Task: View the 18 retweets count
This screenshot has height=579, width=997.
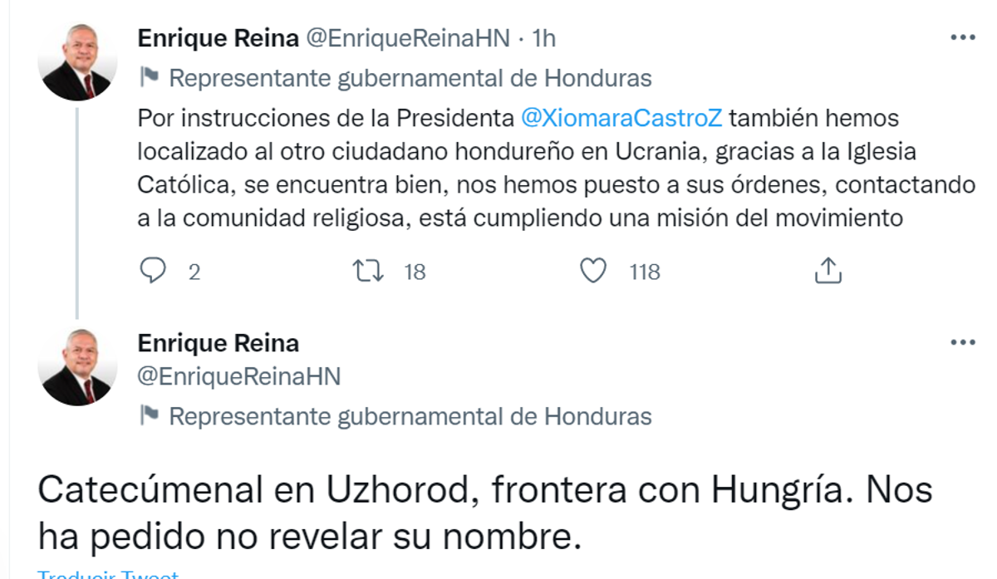Action: pyautogui.click(x=414, y=270)
